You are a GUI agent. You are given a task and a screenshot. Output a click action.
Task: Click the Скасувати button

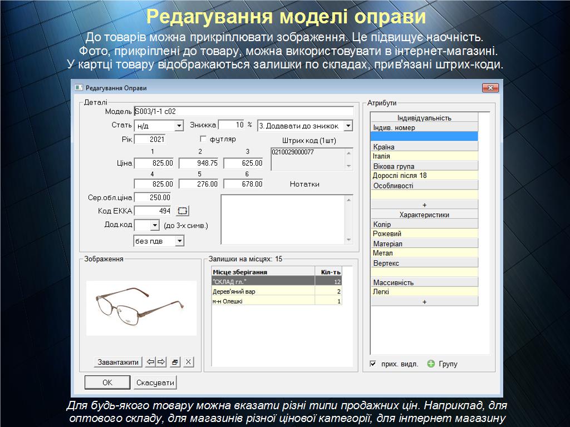(155, 383)
